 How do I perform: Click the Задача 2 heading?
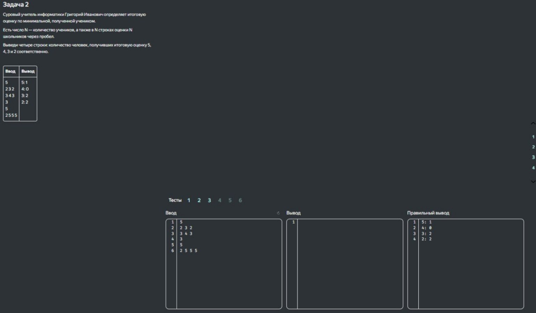coord(16,5)
